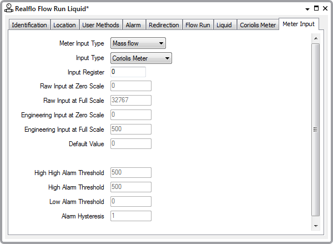This screenshot has height=244, width=333.
Task: Expand the Input Type Coriolis Meter dropdown
Action: click(141, 58)
